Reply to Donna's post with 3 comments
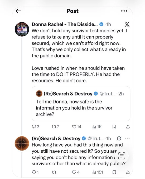145x179 pixels. [36, 127]
